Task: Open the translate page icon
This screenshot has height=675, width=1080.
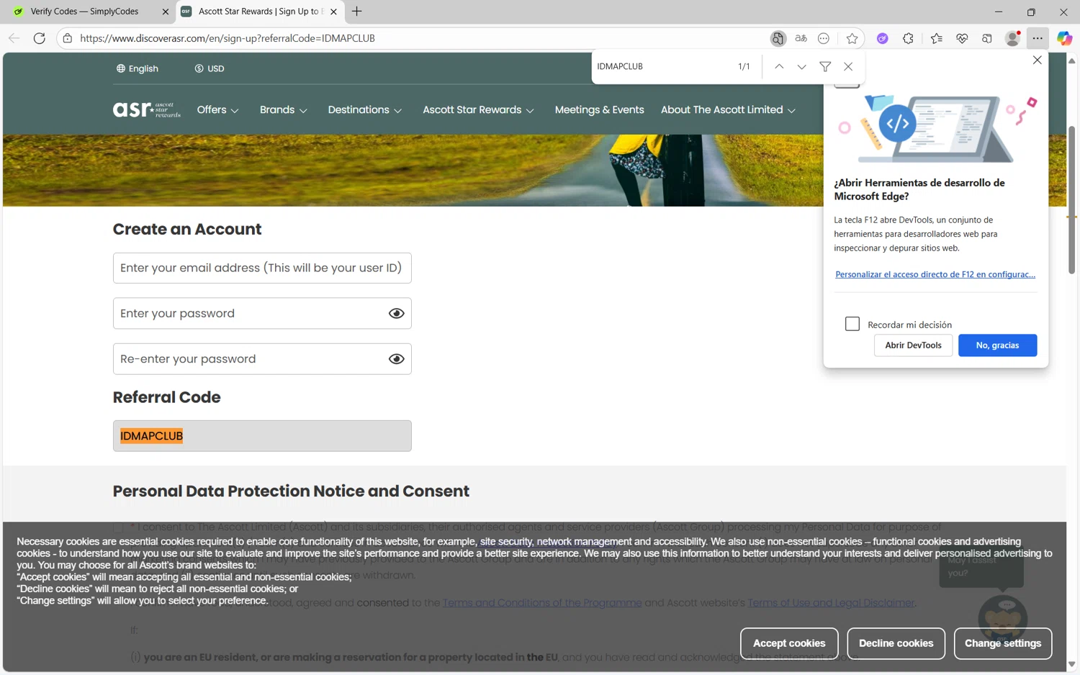Action: click(801, 38)
